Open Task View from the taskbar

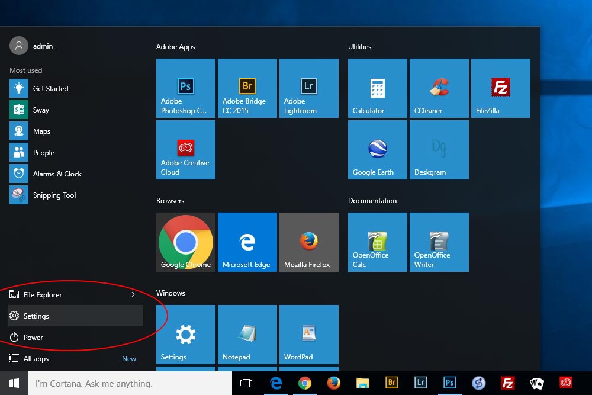(246, 383)
